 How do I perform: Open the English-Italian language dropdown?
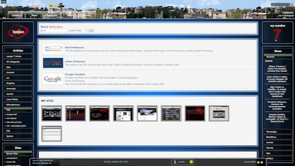[x=77, y=30]
